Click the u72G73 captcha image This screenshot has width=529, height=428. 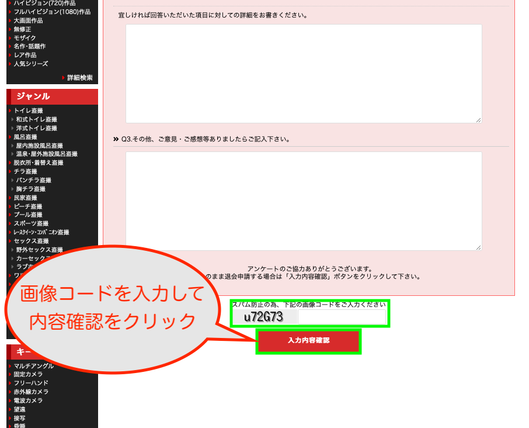pos(264,317)
